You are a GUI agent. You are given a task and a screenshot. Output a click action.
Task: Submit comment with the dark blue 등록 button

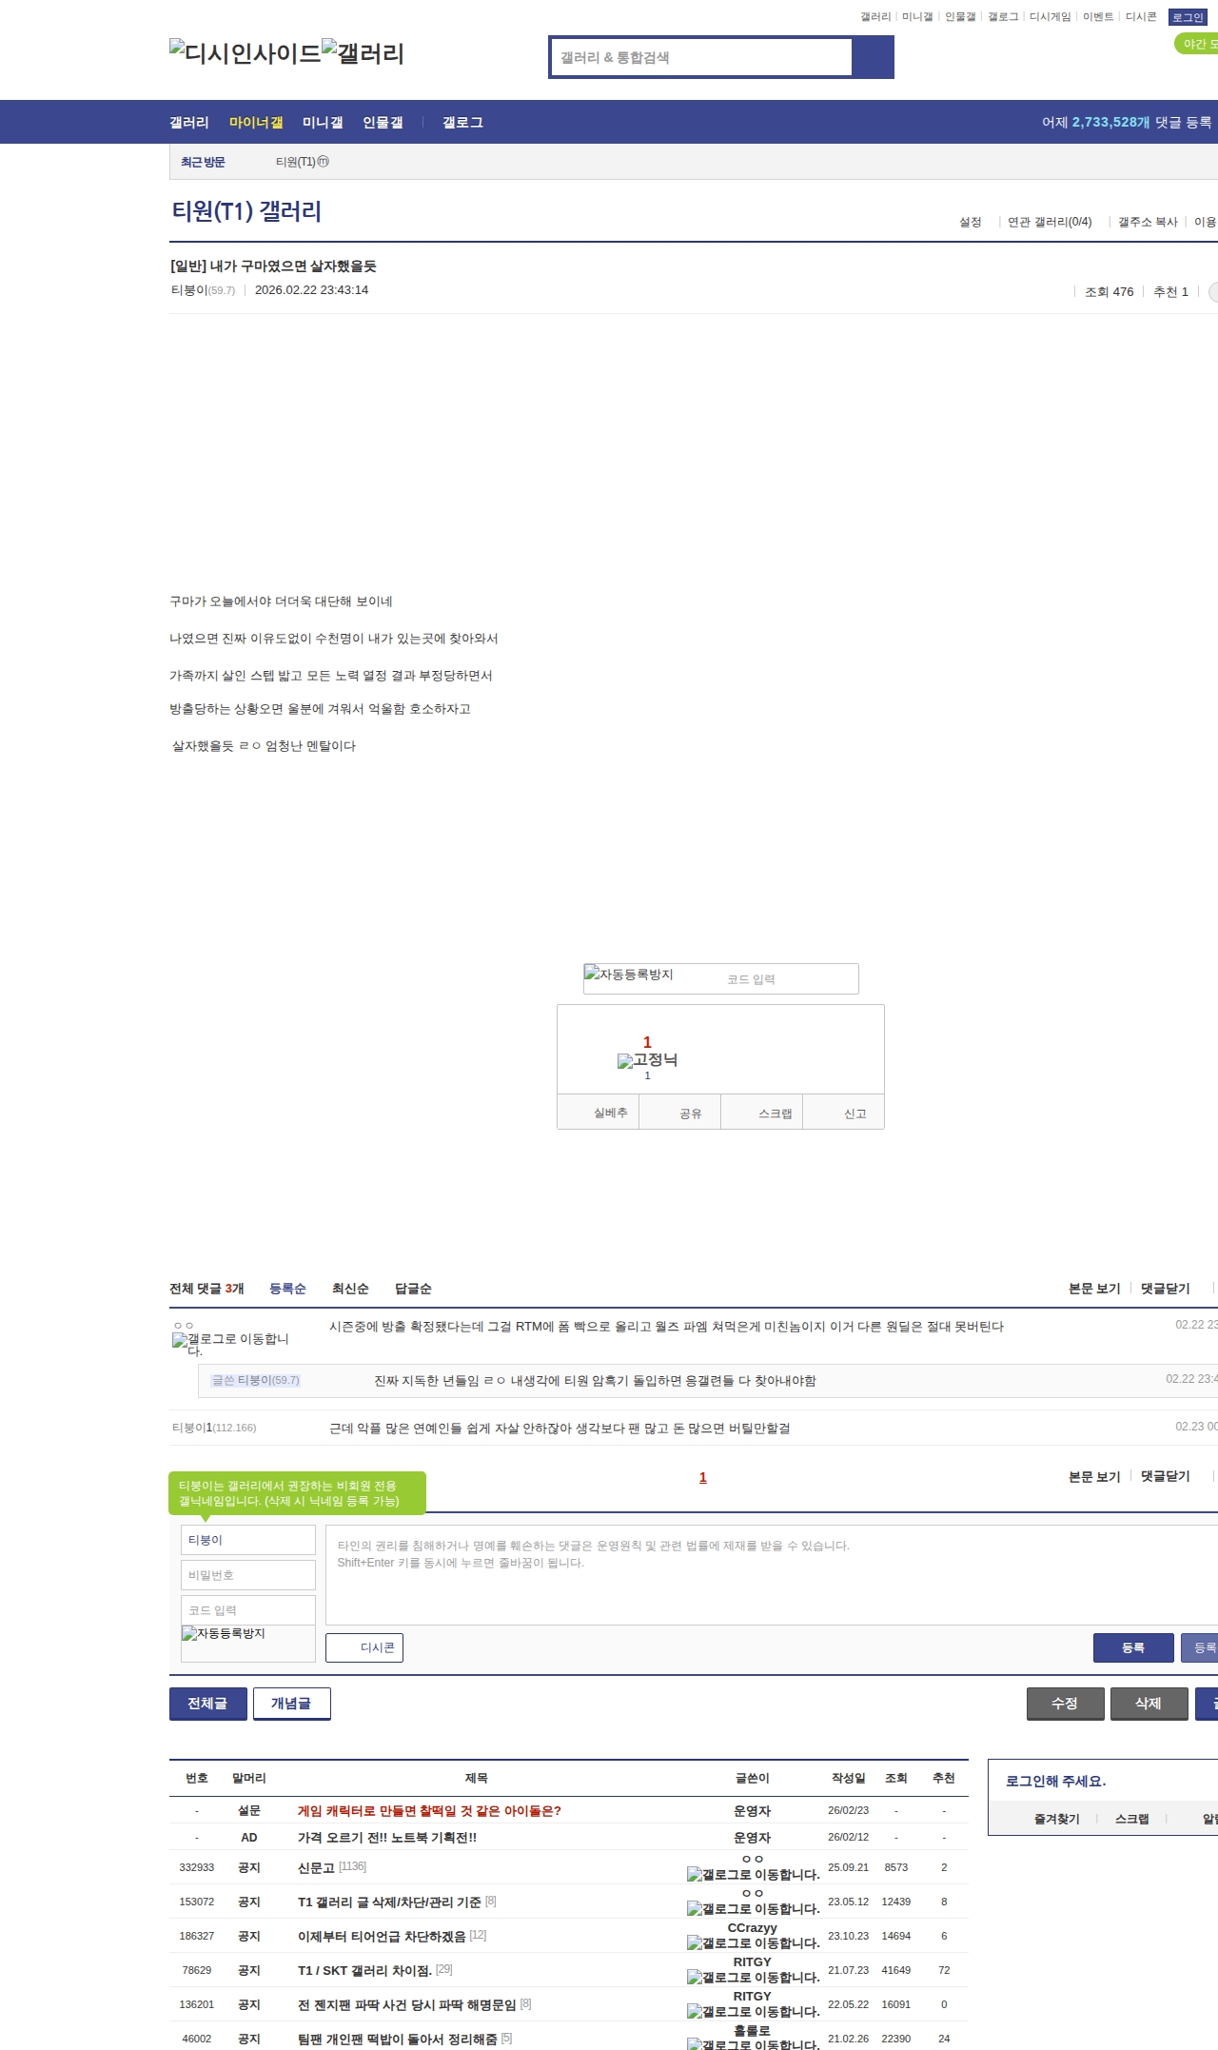click(1133, 1647)
